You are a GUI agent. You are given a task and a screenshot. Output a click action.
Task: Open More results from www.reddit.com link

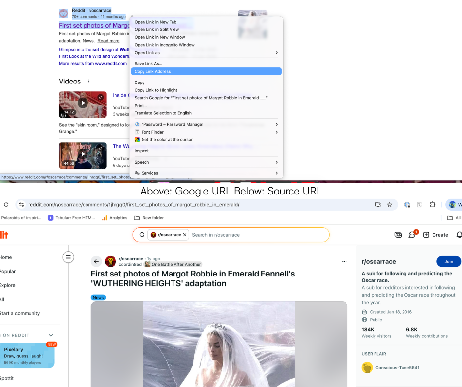[x=93, y=64]
